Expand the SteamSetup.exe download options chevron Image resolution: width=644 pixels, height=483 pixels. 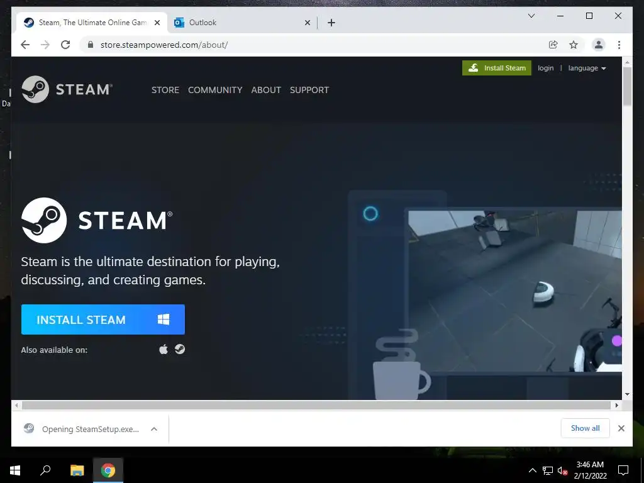tap(154, 429)
